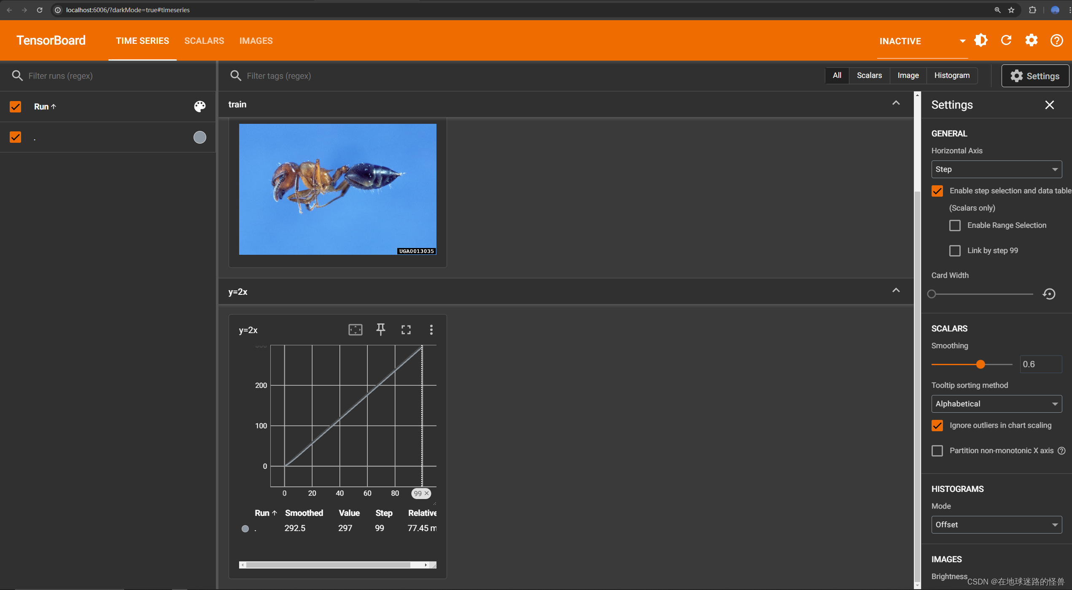Click the TensorBoard logo title
The image size is (1072, 590).
click(51, 40)
